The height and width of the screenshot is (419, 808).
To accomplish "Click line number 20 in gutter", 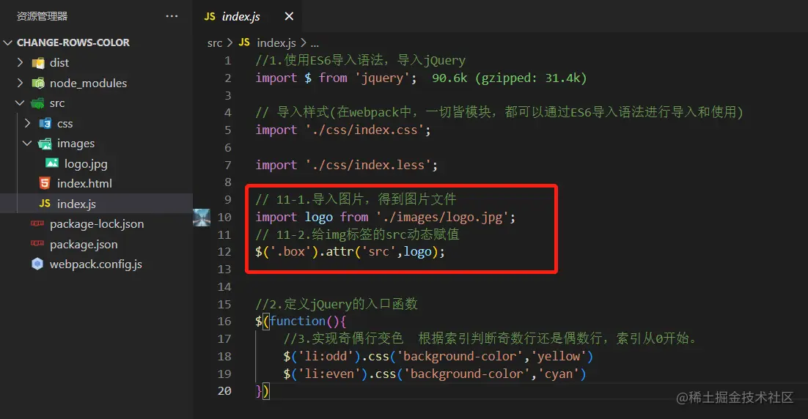I will 224,390.
